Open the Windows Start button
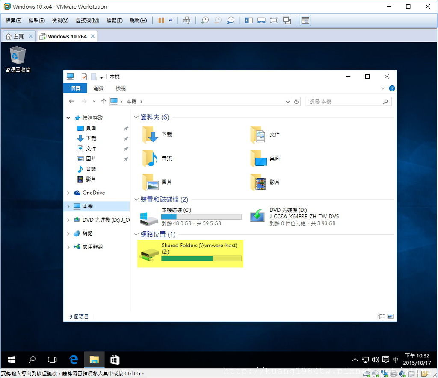Viewport: 438px width, 378px height. pos(12,360)
